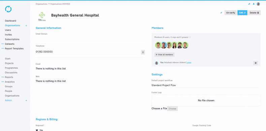
Task: Open the last member avatar in the row
Action: (x=185, y=45)
